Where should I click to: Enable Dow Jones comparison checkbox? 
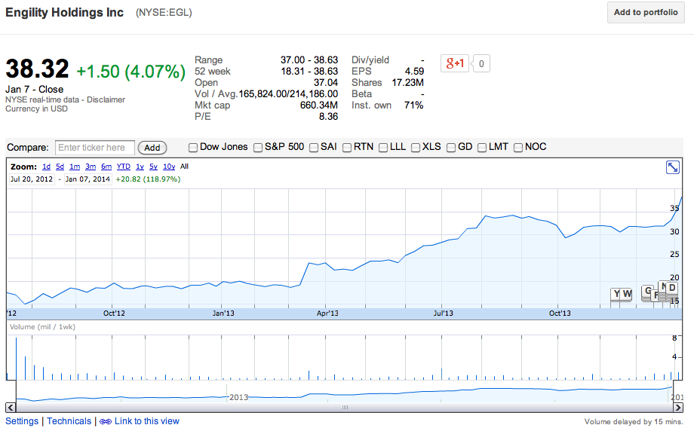point(193,148)
